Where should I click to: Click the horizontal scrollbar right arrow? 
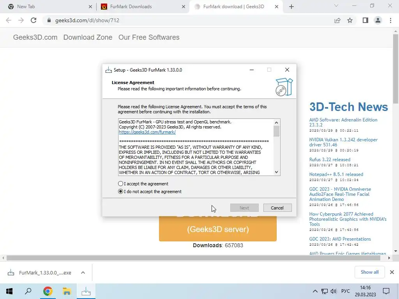(x=389, y=258)
